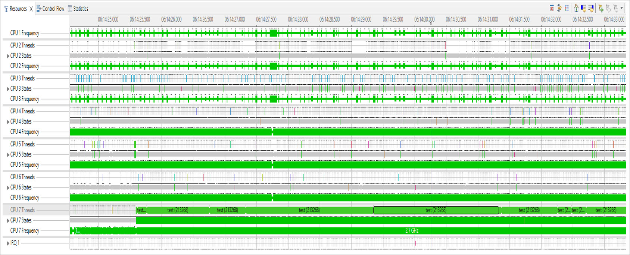Select the CPU 6 Threads row label

22,177
